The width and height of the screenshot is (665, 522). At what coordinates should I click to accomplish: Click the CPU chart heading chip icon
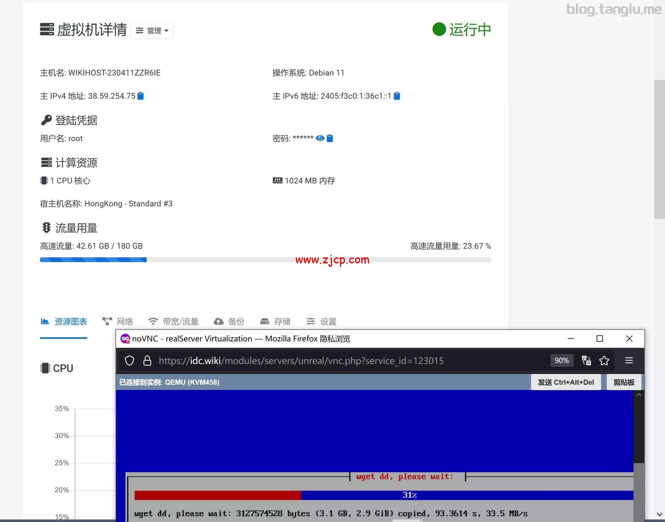45,368
